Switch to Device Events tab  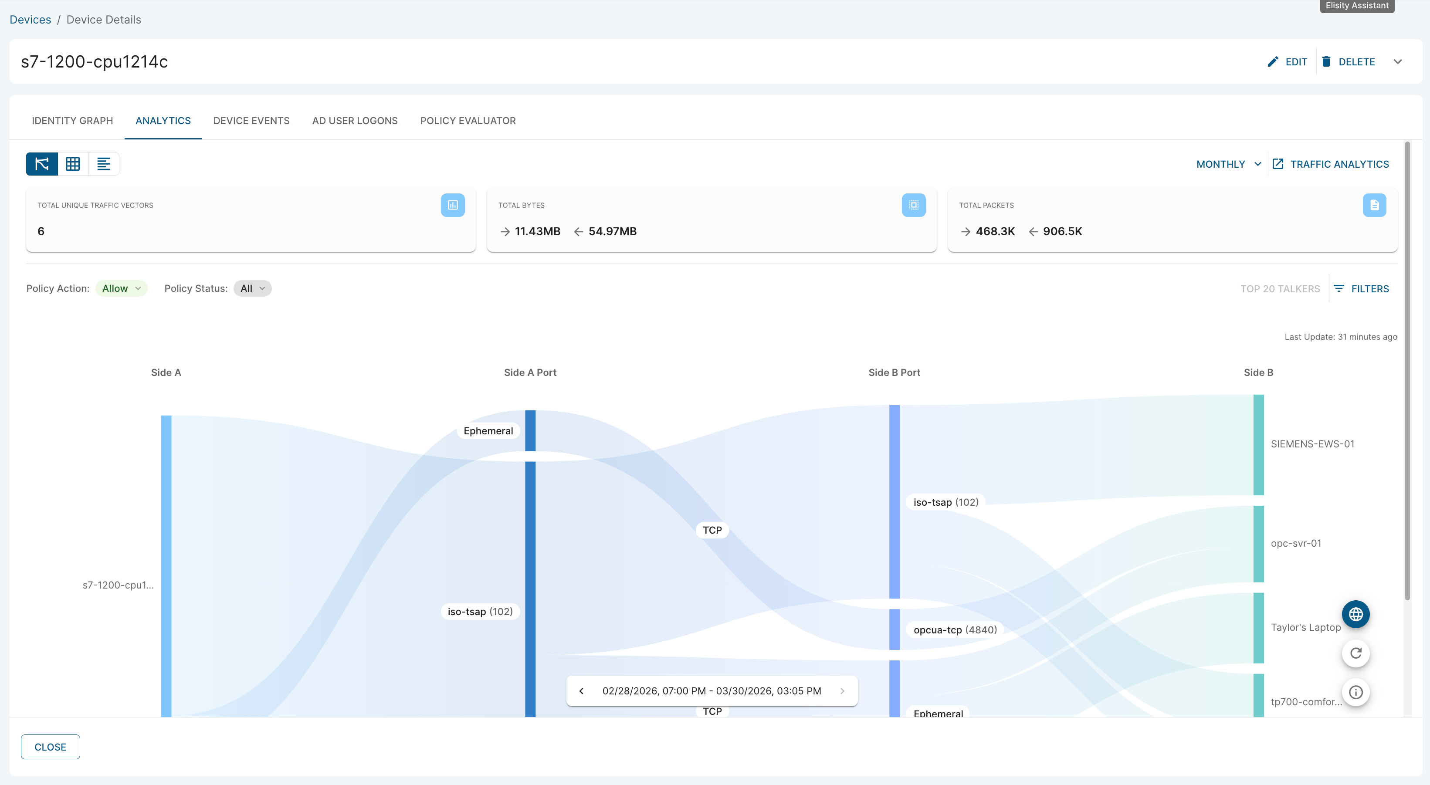coord(251,121)
